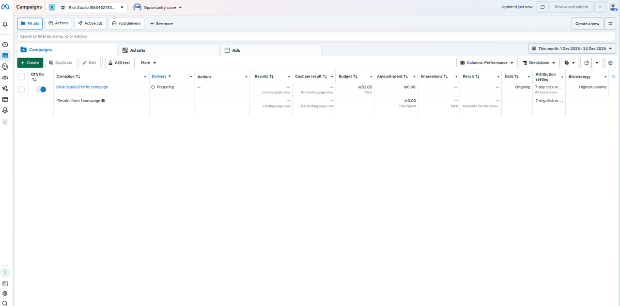Select the Had delivery filter
Viewport: 620px width, 306px height.
[x=126, y=24]
